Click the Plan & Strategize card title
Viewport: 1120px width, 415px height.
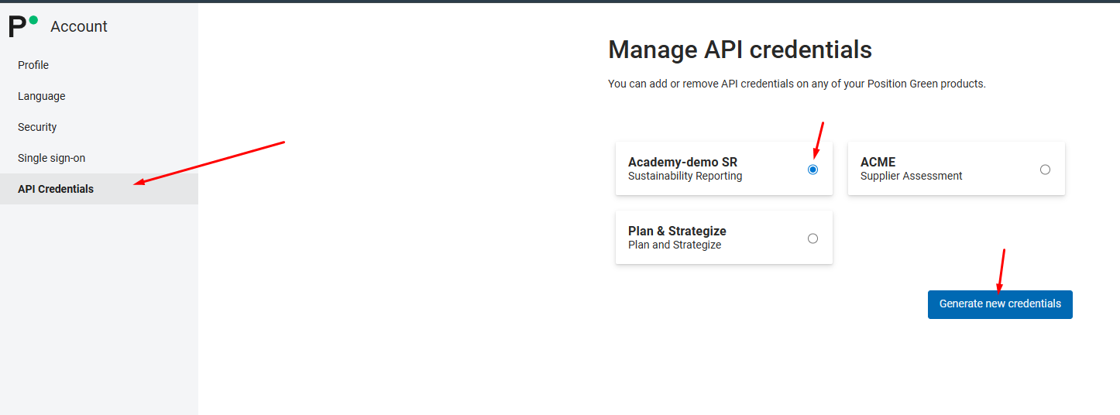click(x=677, y=231)
